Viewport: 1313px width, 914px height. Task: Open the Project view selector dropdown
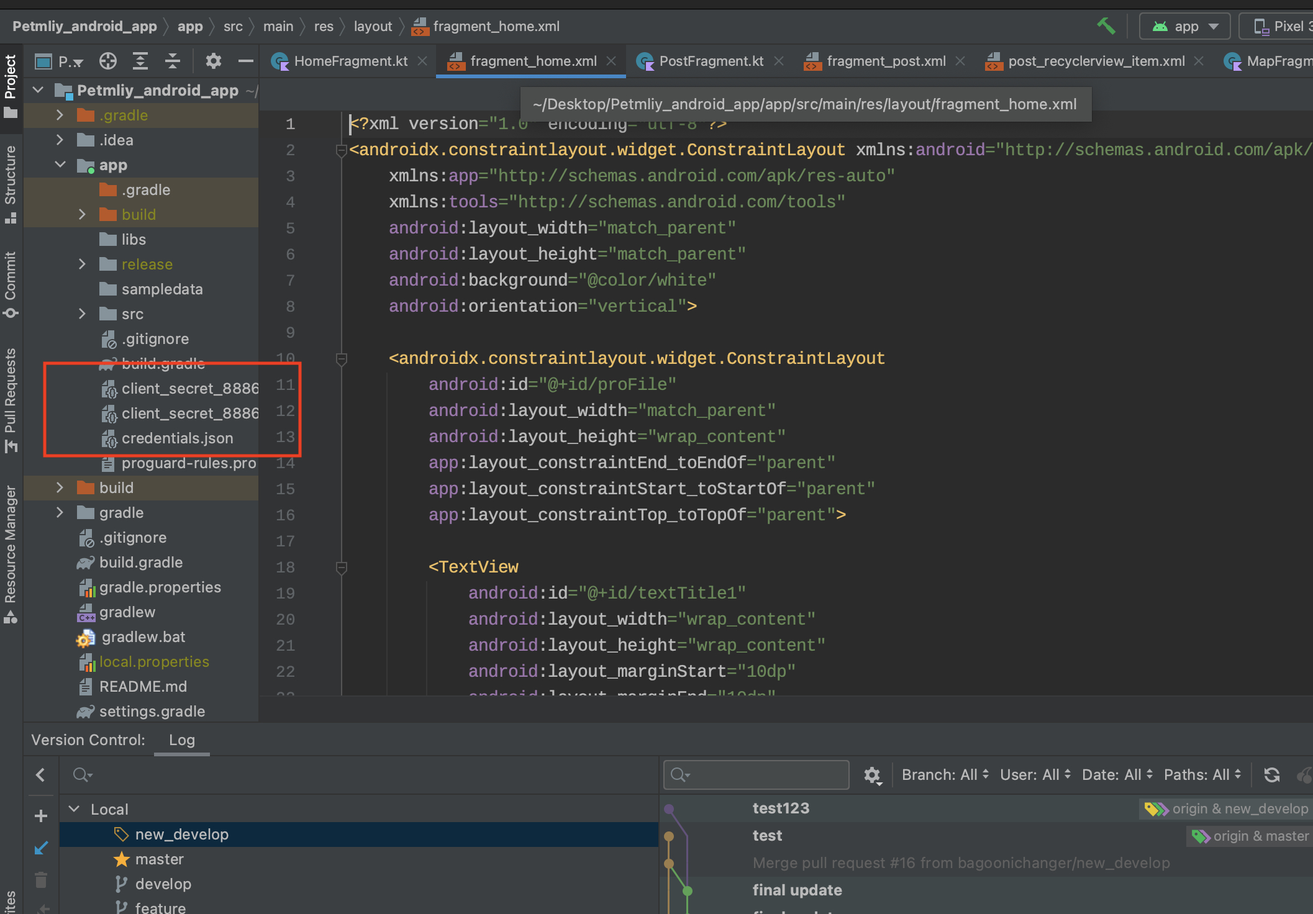[60, 61]
